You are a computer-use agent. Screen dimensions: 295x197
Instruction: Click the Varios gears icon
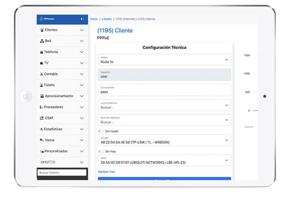42,140
